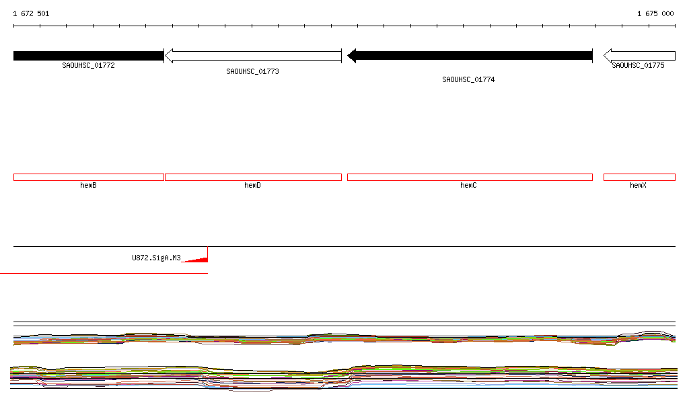The width and height of the screenshot is (689, 411).
Task: Select the hemB red outlined box
Action: pyautogui.click(x=88, y=177)
